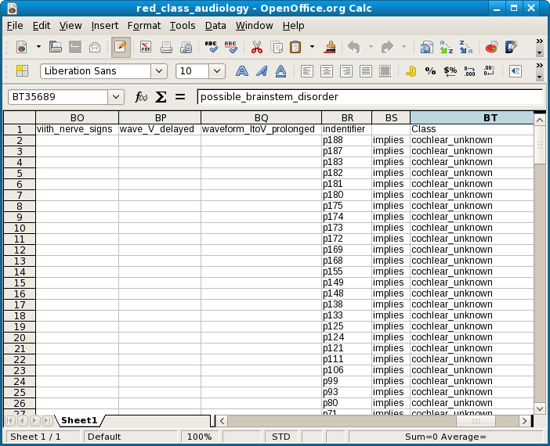Select the Sheet1 tab
This screenshot has width=550, height=446.
(79, 420)
